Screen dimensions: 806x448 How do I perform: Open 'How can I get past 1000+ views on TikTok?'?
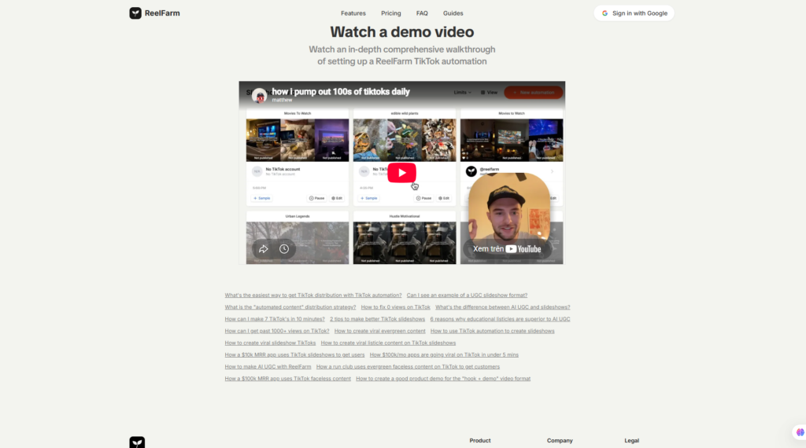277,331
